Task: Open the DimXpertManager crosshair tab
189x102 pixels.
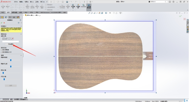Action: [x=14, y=17]
